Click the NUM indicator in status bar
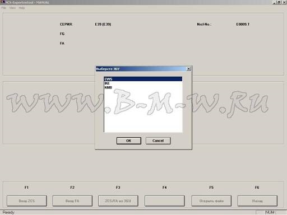The height and width of the screenshot is (215, 287). (x=270, y=212)
